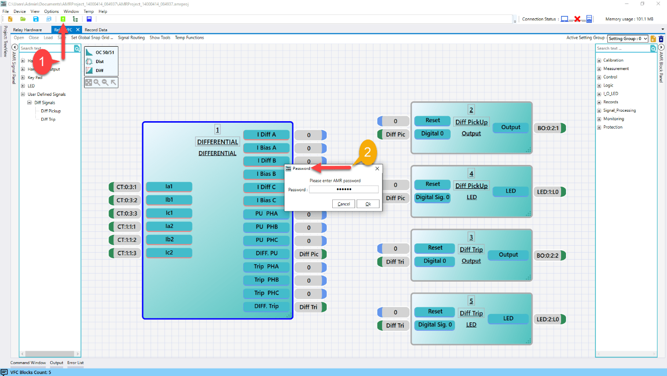This screenshot has height=376, width=667.
Task: Collapse the AMR Block Panel arrow
Action: coord(661,48)
